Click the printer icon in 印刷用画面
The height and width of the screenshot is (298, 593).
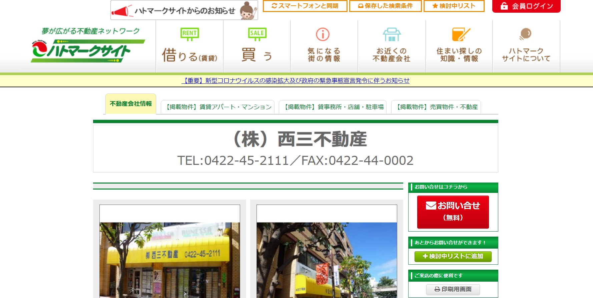tap(437, 289)
